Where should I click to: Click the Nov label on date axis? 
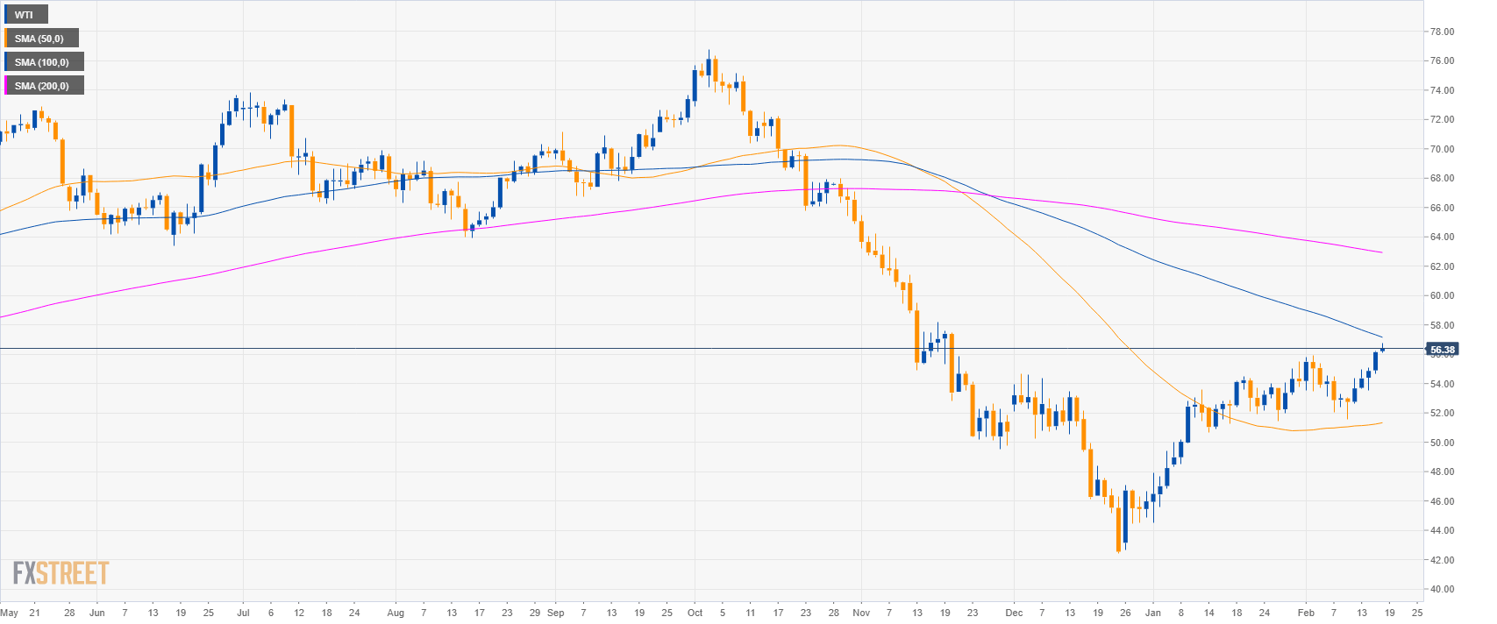[x=861, y=613]
